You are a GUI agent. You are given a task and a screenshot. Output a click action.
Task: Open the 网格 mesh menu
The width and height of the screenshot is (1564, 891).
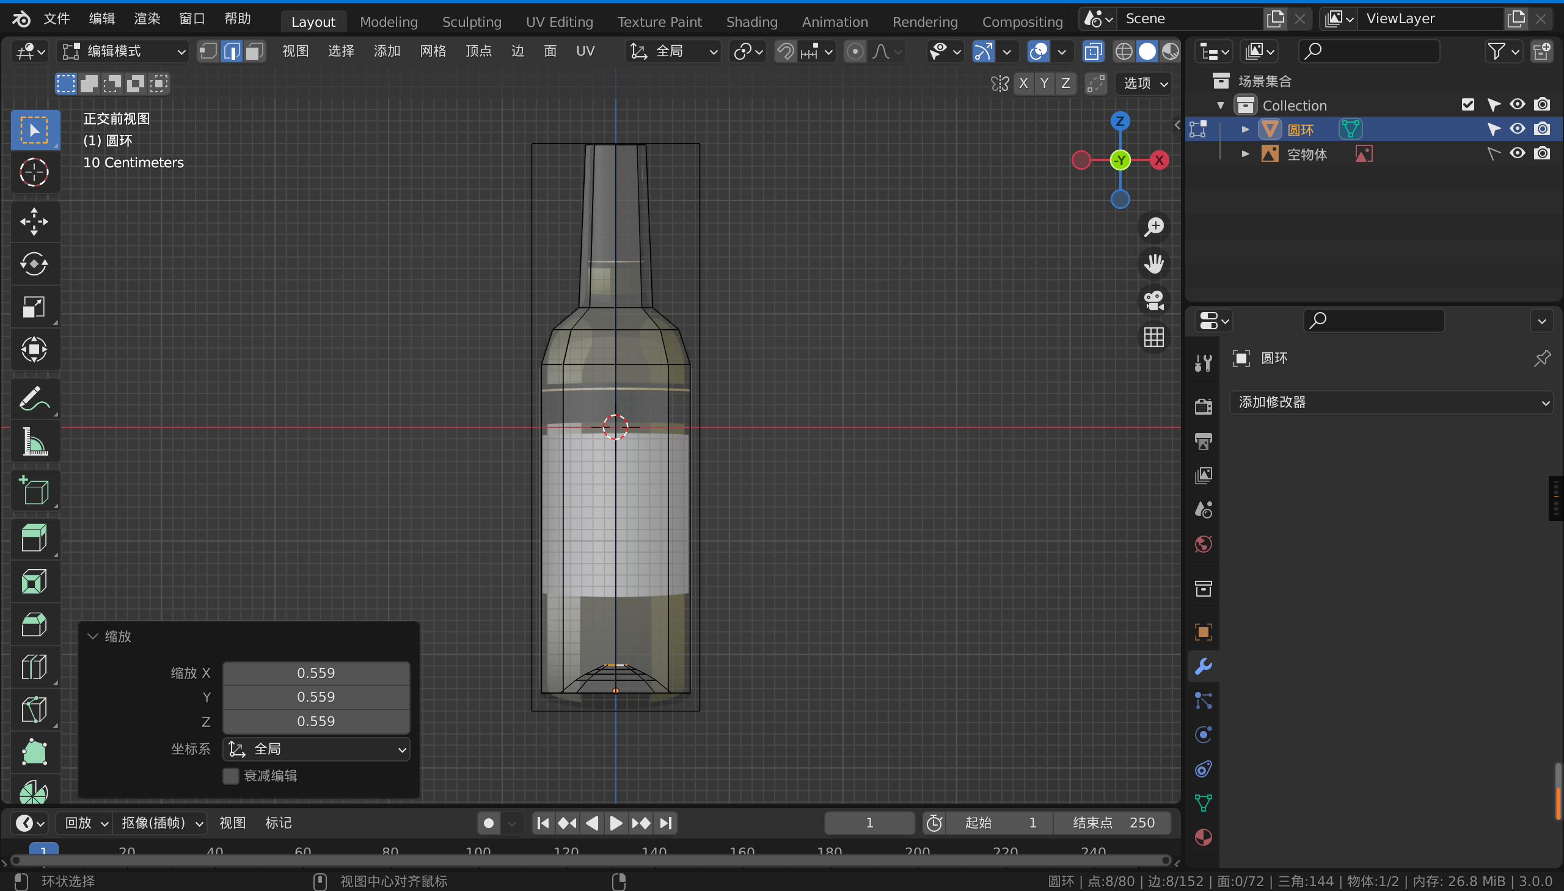(433, 51)
